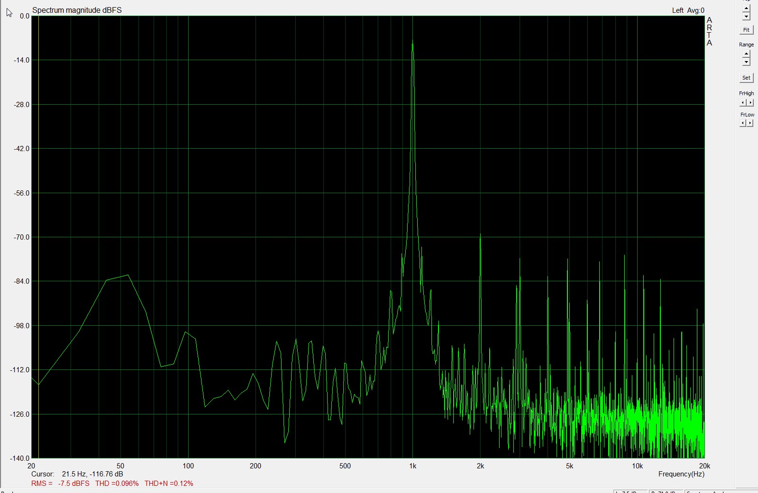Click the FrLow left arrow
This screenshot has width=758, height=493.
point(743,123)
